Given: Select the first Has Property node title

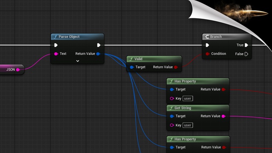Looking at the screenshot, I should [185, 81].
